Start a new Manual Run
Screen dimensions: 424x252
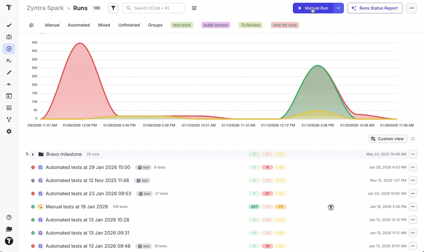[x=313, y=8]
